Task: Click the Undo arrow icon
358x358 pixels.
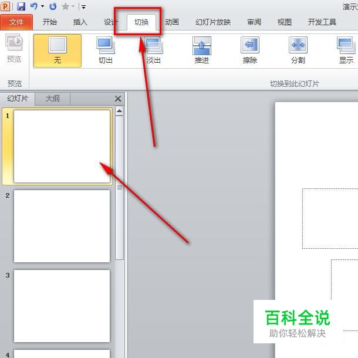Action: pyautogui.click(x=34, y=6)
